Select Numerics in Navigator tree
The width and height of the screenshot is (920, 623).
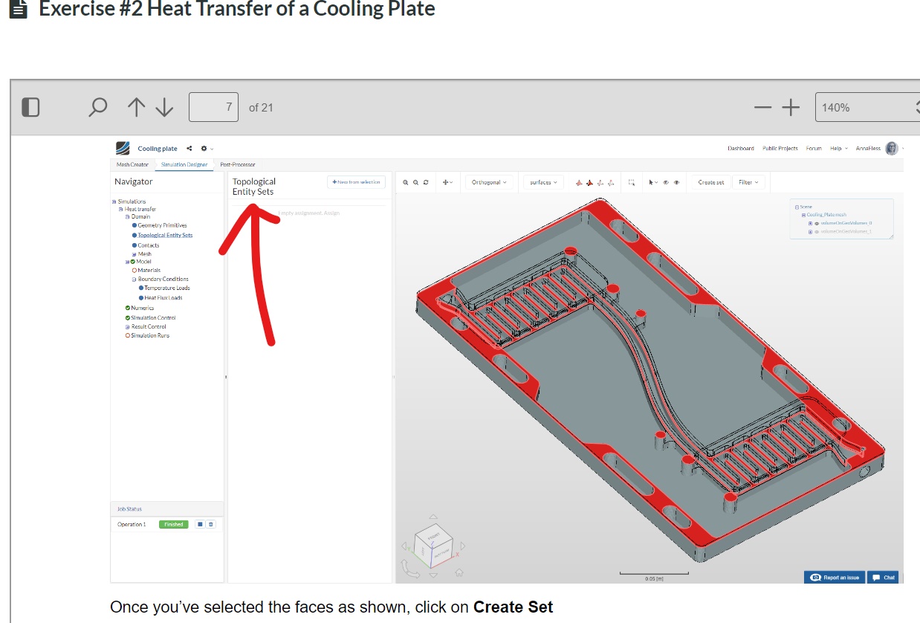142,308
